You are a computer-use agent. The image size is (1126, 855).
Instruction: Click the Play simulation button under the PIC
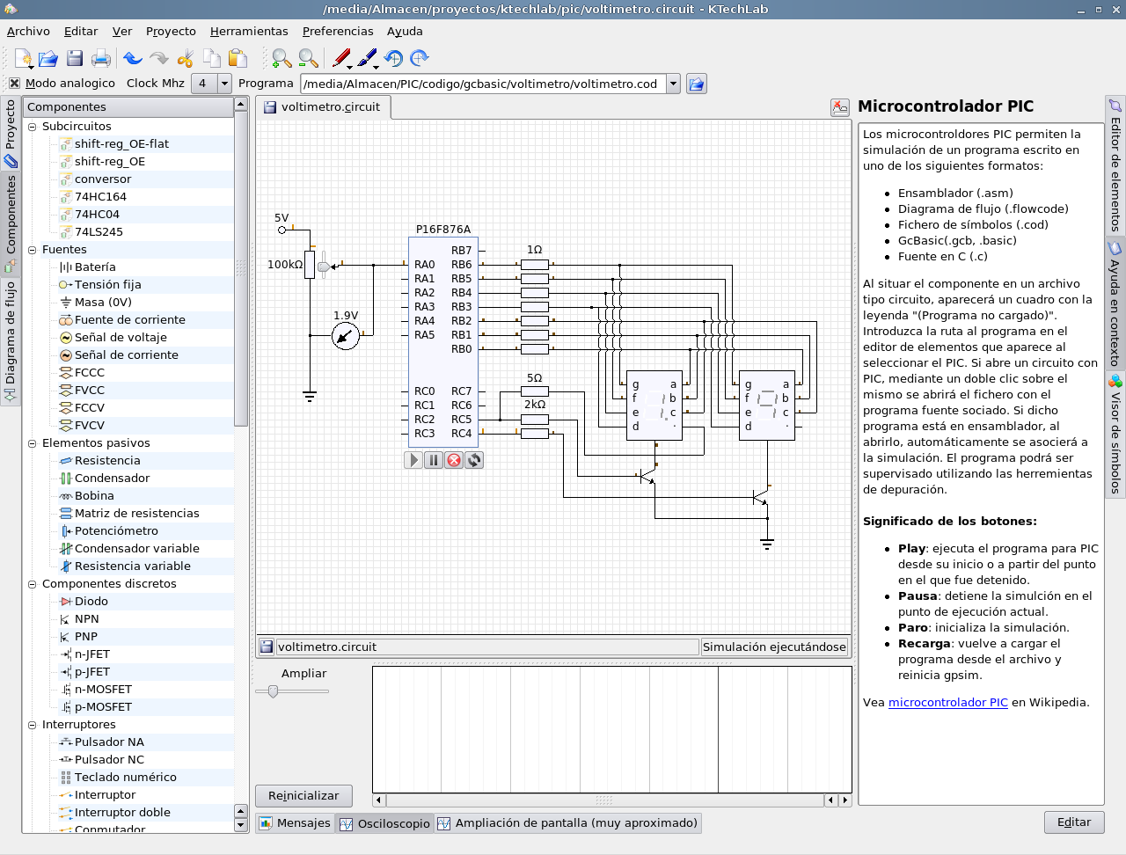(x=413, y=460)
